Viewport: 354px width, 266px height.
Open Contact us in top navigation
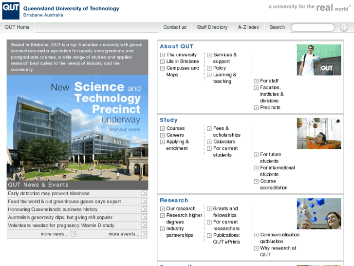coord(175,27)
